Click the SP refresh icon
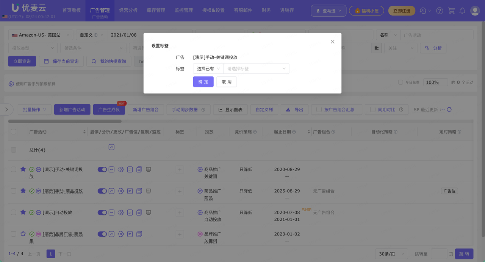The height and width of the screenshot is (262, 485). pos(449,110)
